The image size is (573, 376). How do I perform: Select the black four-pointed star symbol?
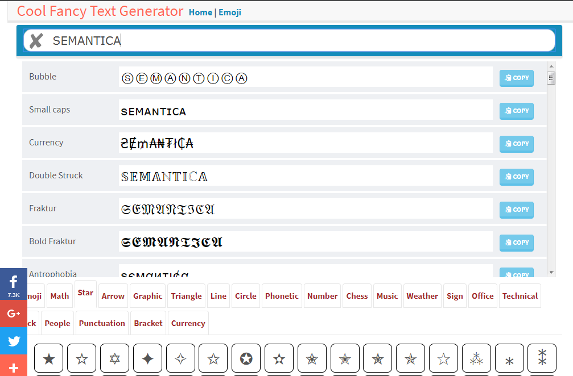(147, 358)
